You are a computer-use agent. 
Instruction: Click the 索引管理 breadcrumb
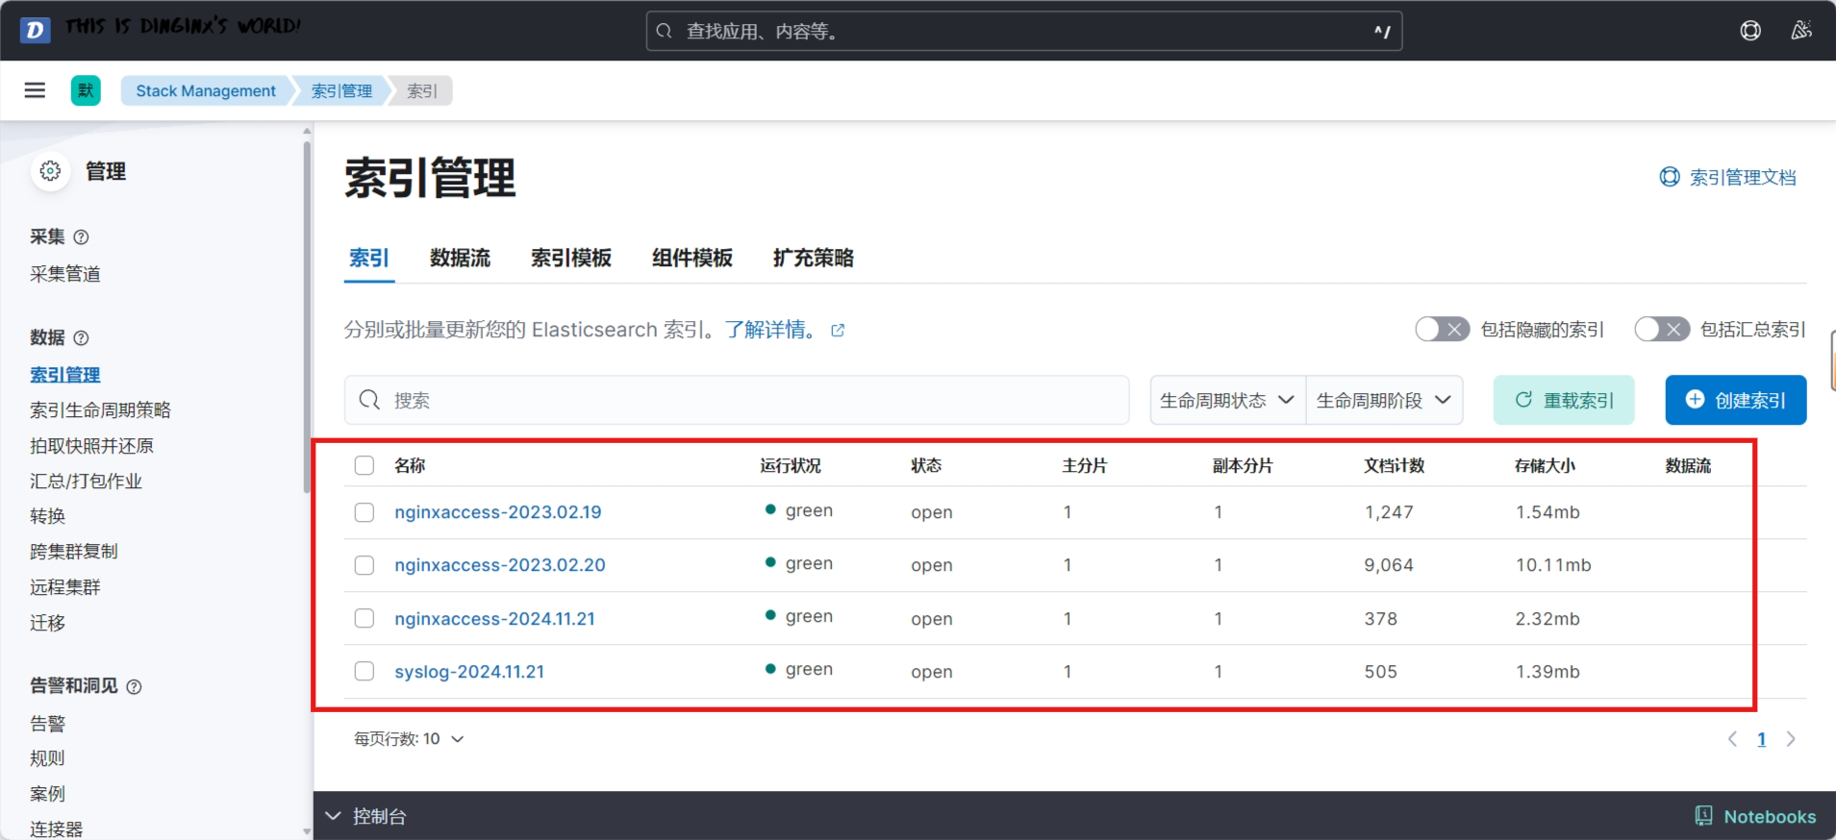(x=341, y=90)
